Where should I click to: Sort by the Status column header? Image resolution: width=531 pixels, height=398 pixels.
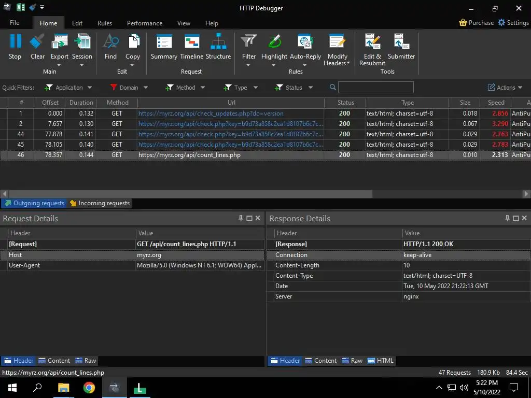point(345,103)
